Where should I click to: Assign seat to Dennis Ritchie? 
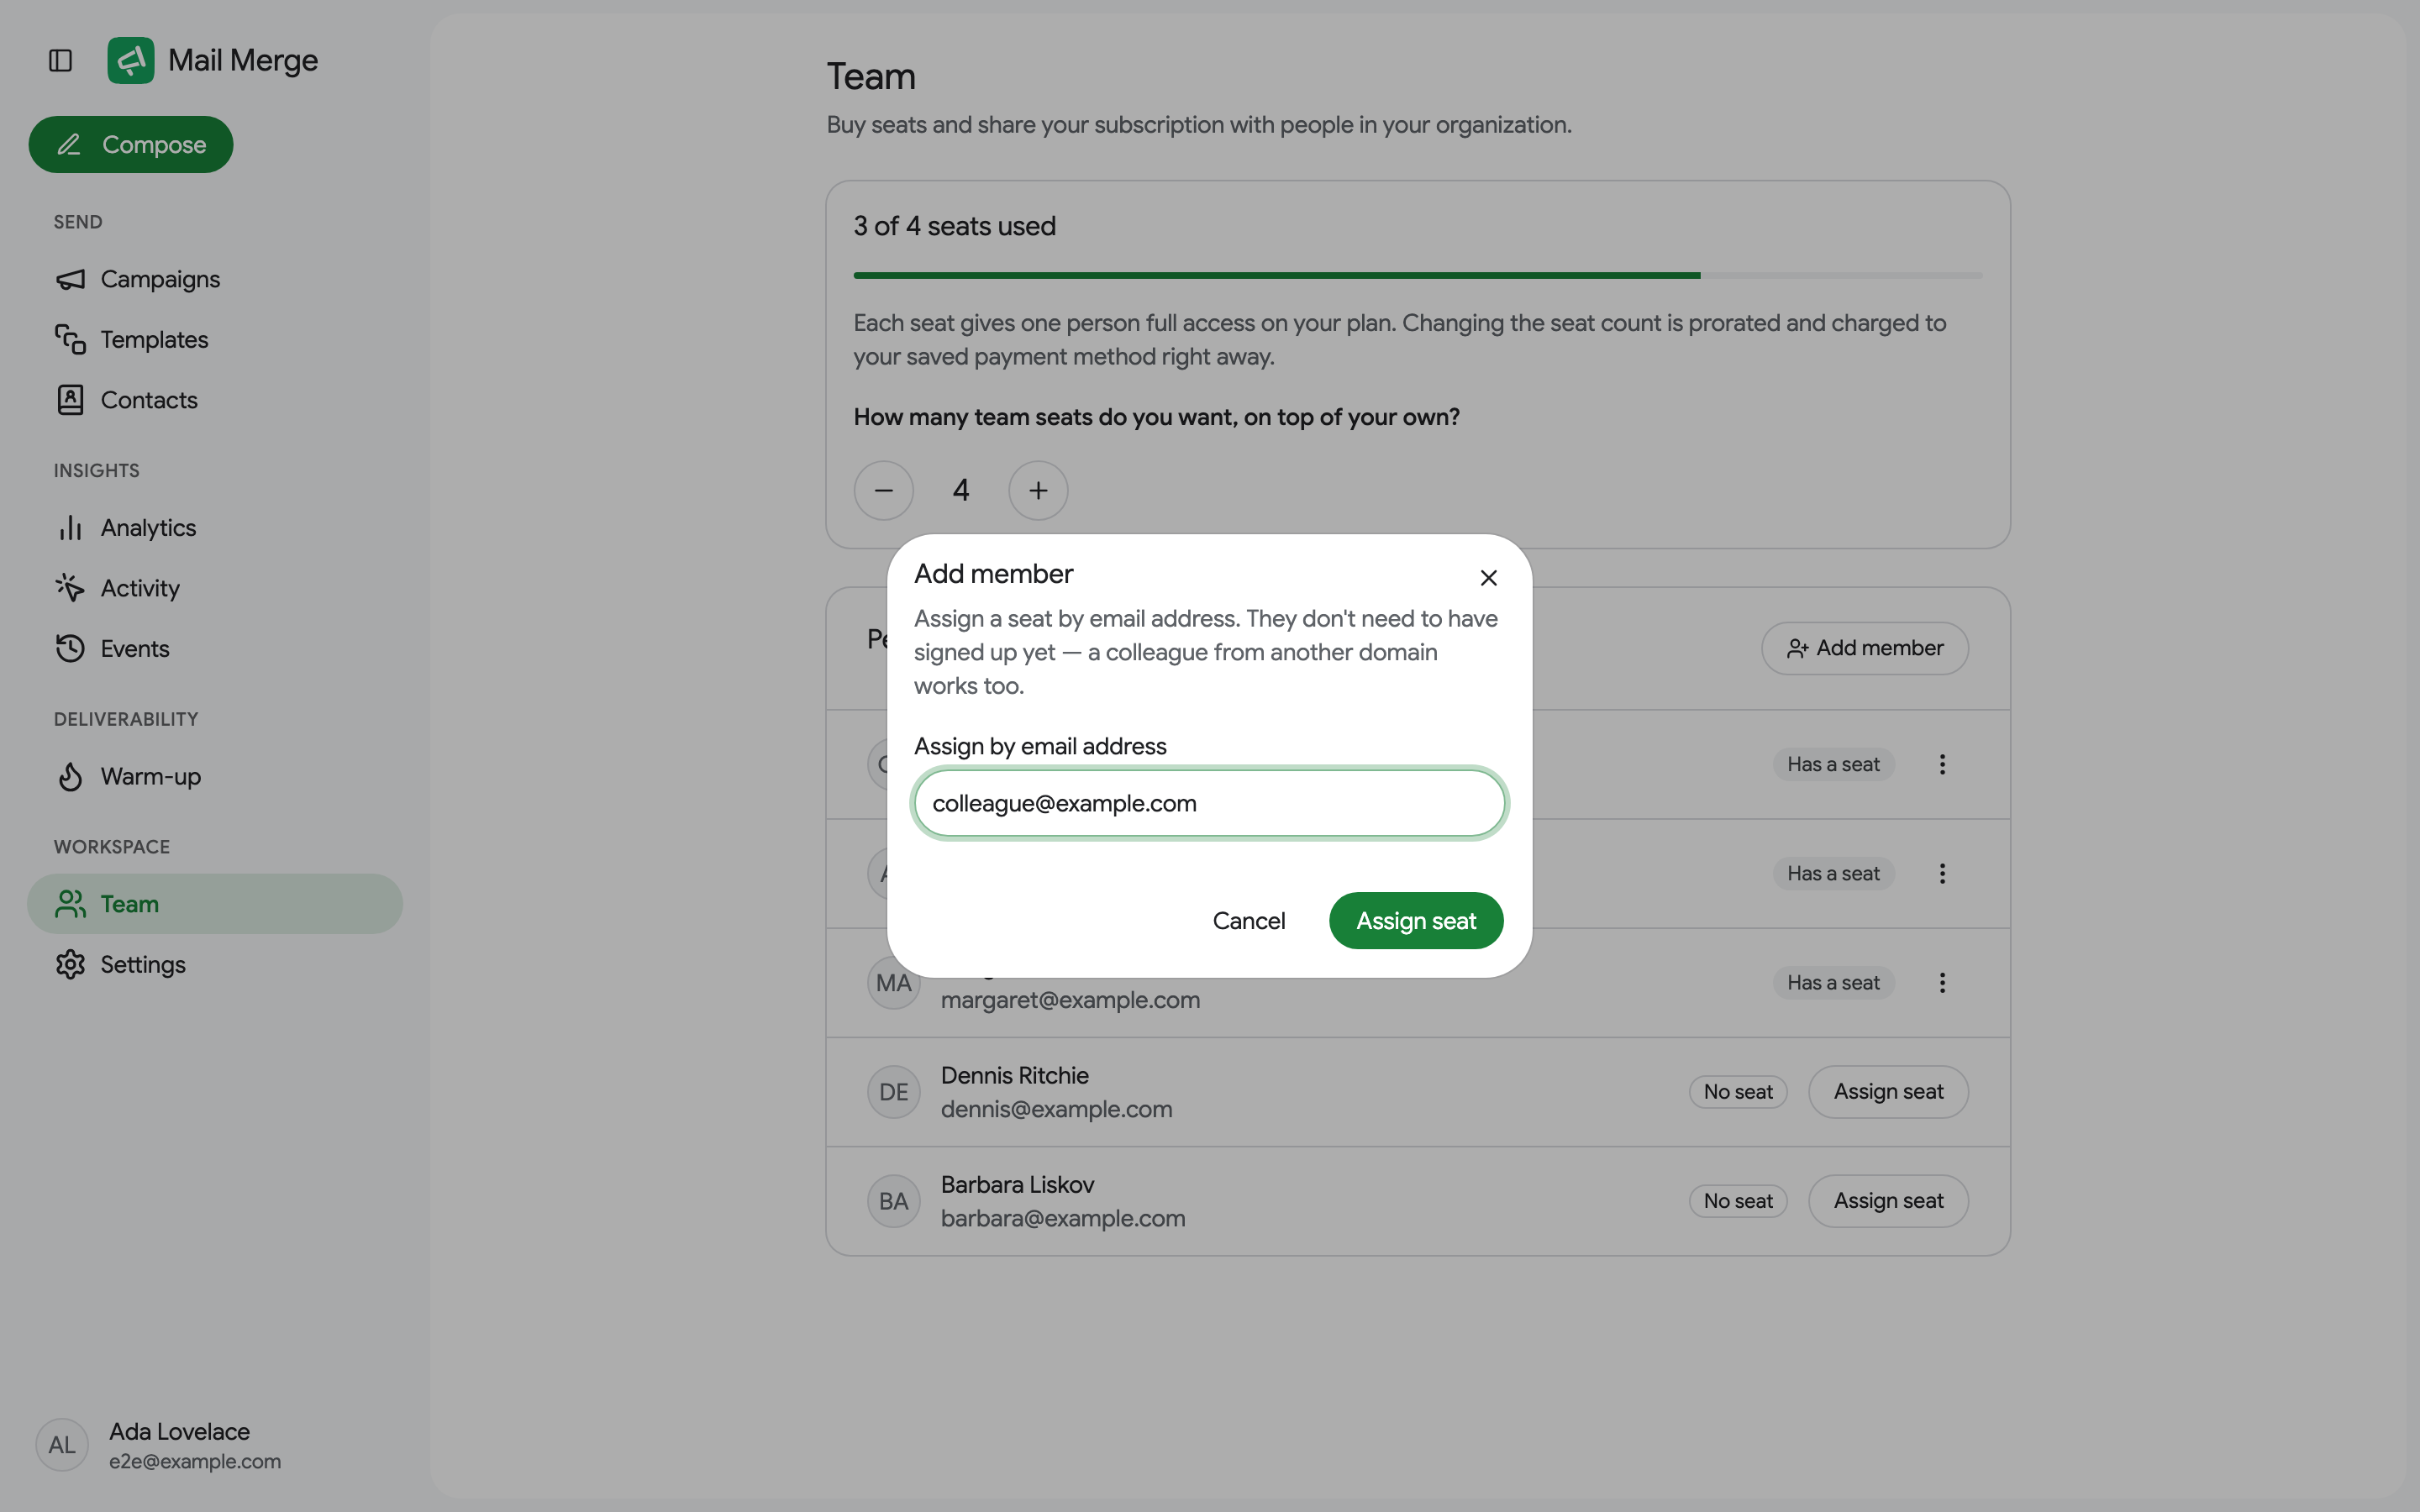point(1888,1092)
